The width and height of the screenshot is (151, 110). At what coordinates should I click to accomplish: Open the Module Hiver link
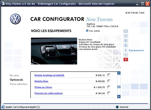[x=41, y=81]
